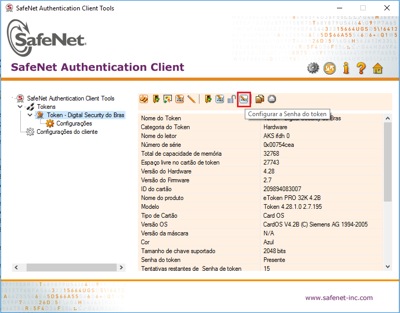Click the tree pane scroll right arrow
The width and height of the screenshot is (400, 313).
coord(121,267)
